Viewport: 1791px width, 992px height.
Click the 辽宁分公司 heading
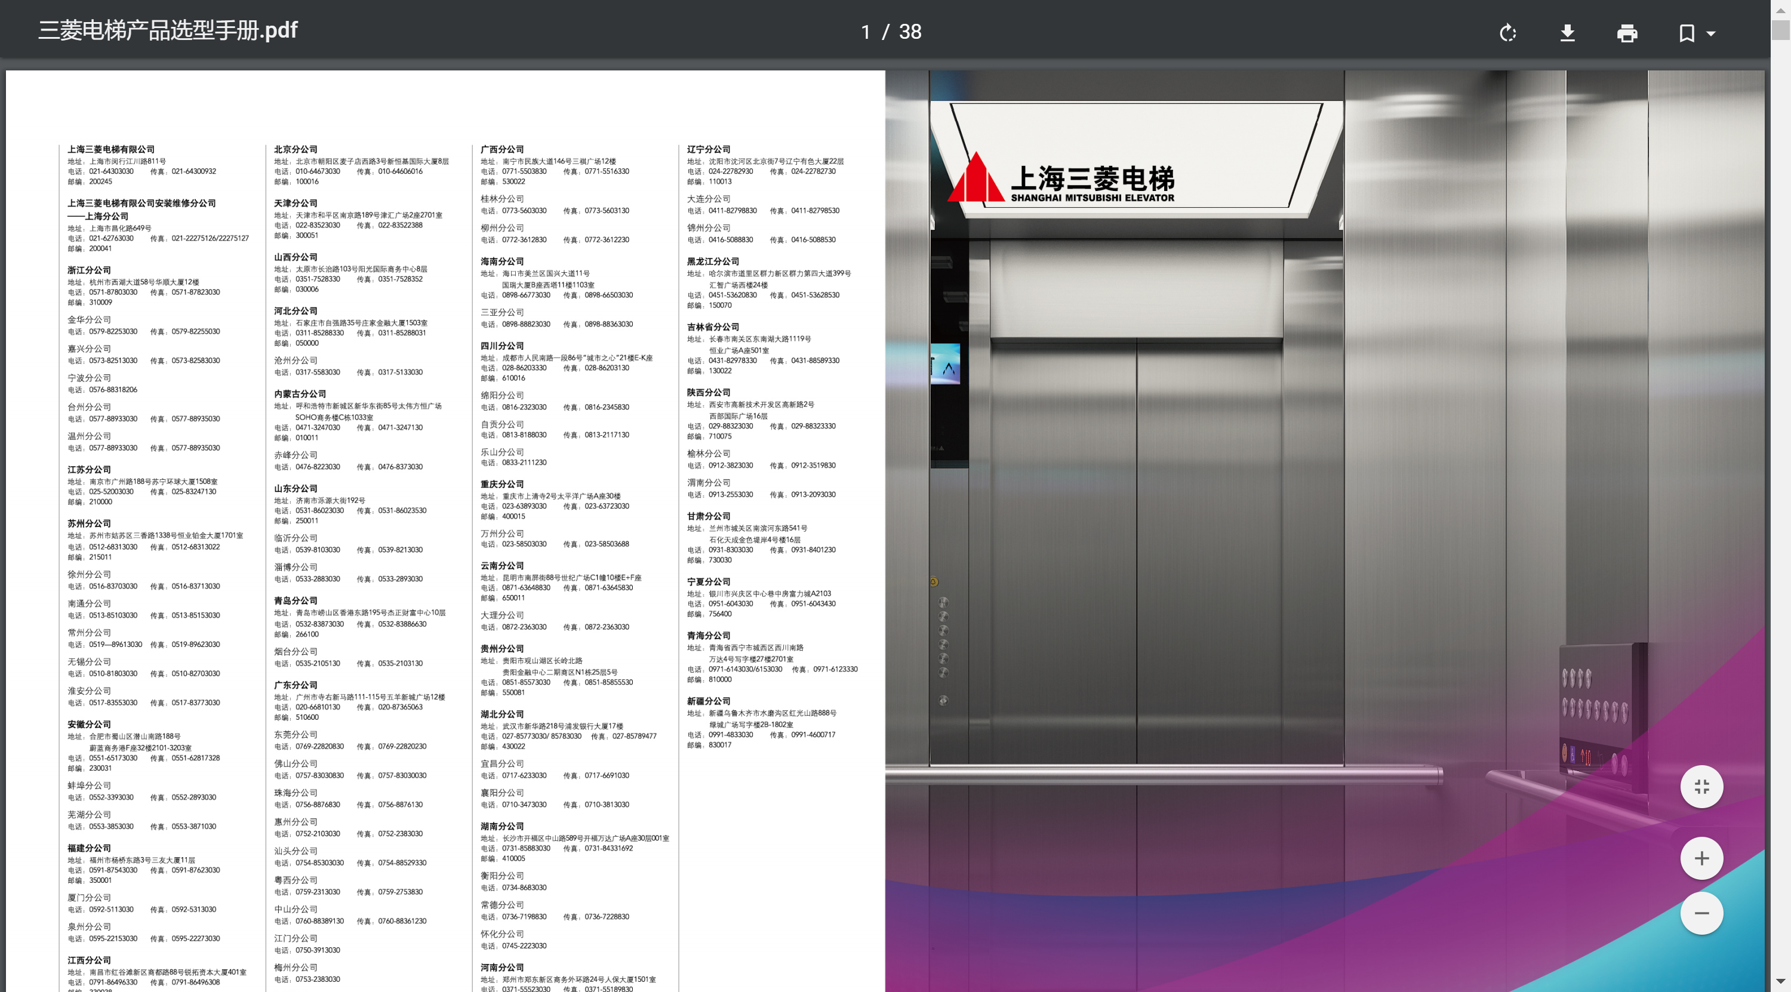pos(709,149)
